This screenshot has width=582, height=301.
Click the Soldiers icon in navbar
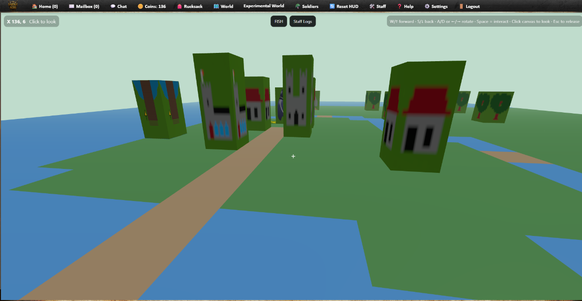[x=297, y=6]
